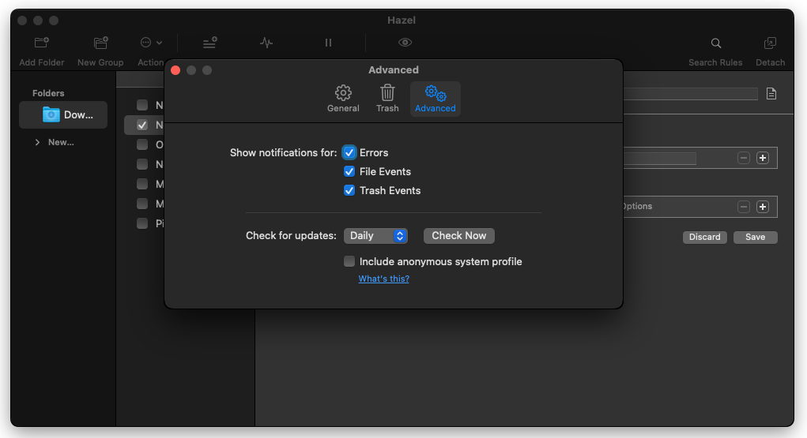Switch to the Trash preferences tab
807x438 pixels.
[x=387, y=99]
